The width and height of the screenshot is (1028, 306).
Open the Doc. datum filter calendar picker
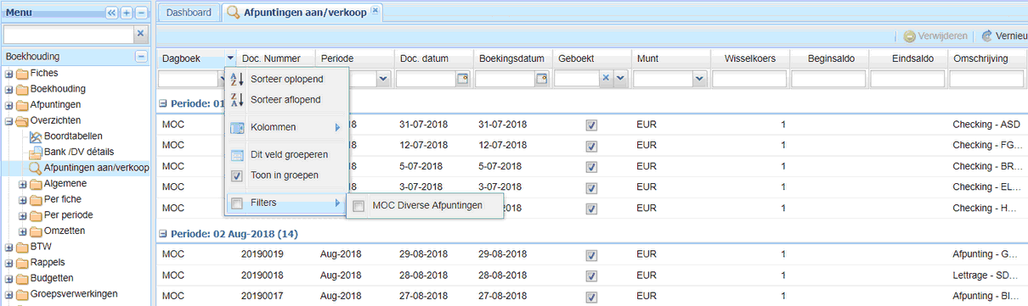click(x=463, y=79)
